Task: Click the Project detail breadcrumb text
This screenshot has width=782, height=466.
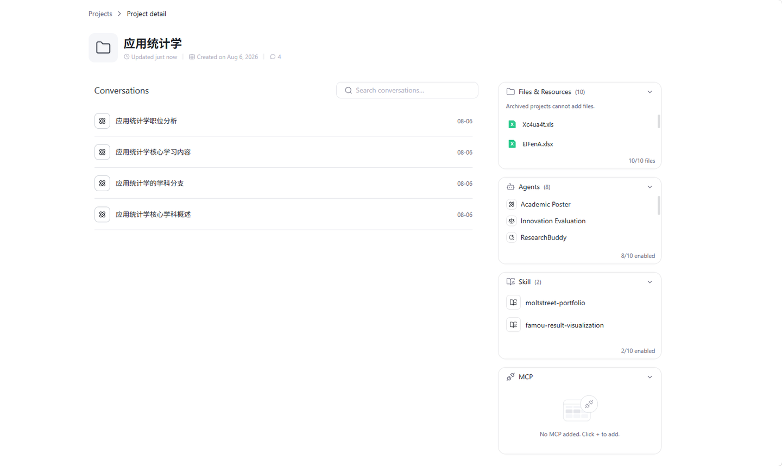Action: coord(147,14)
